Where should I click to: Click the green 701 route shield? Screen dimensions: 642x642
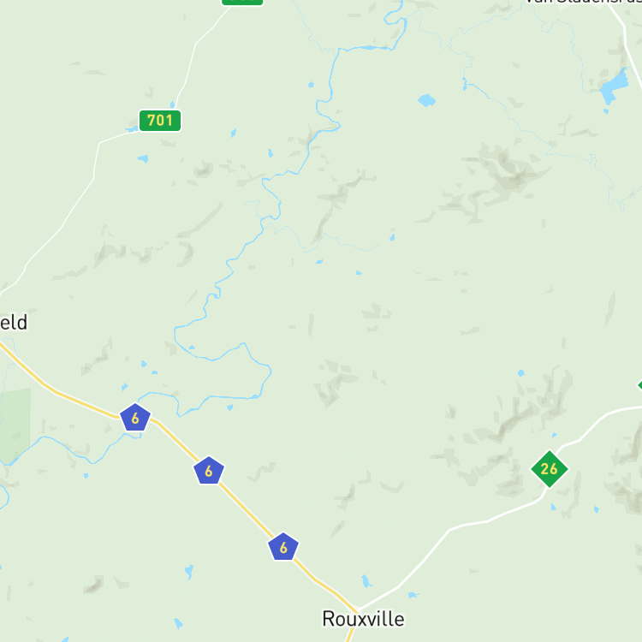tap(160, 121)
